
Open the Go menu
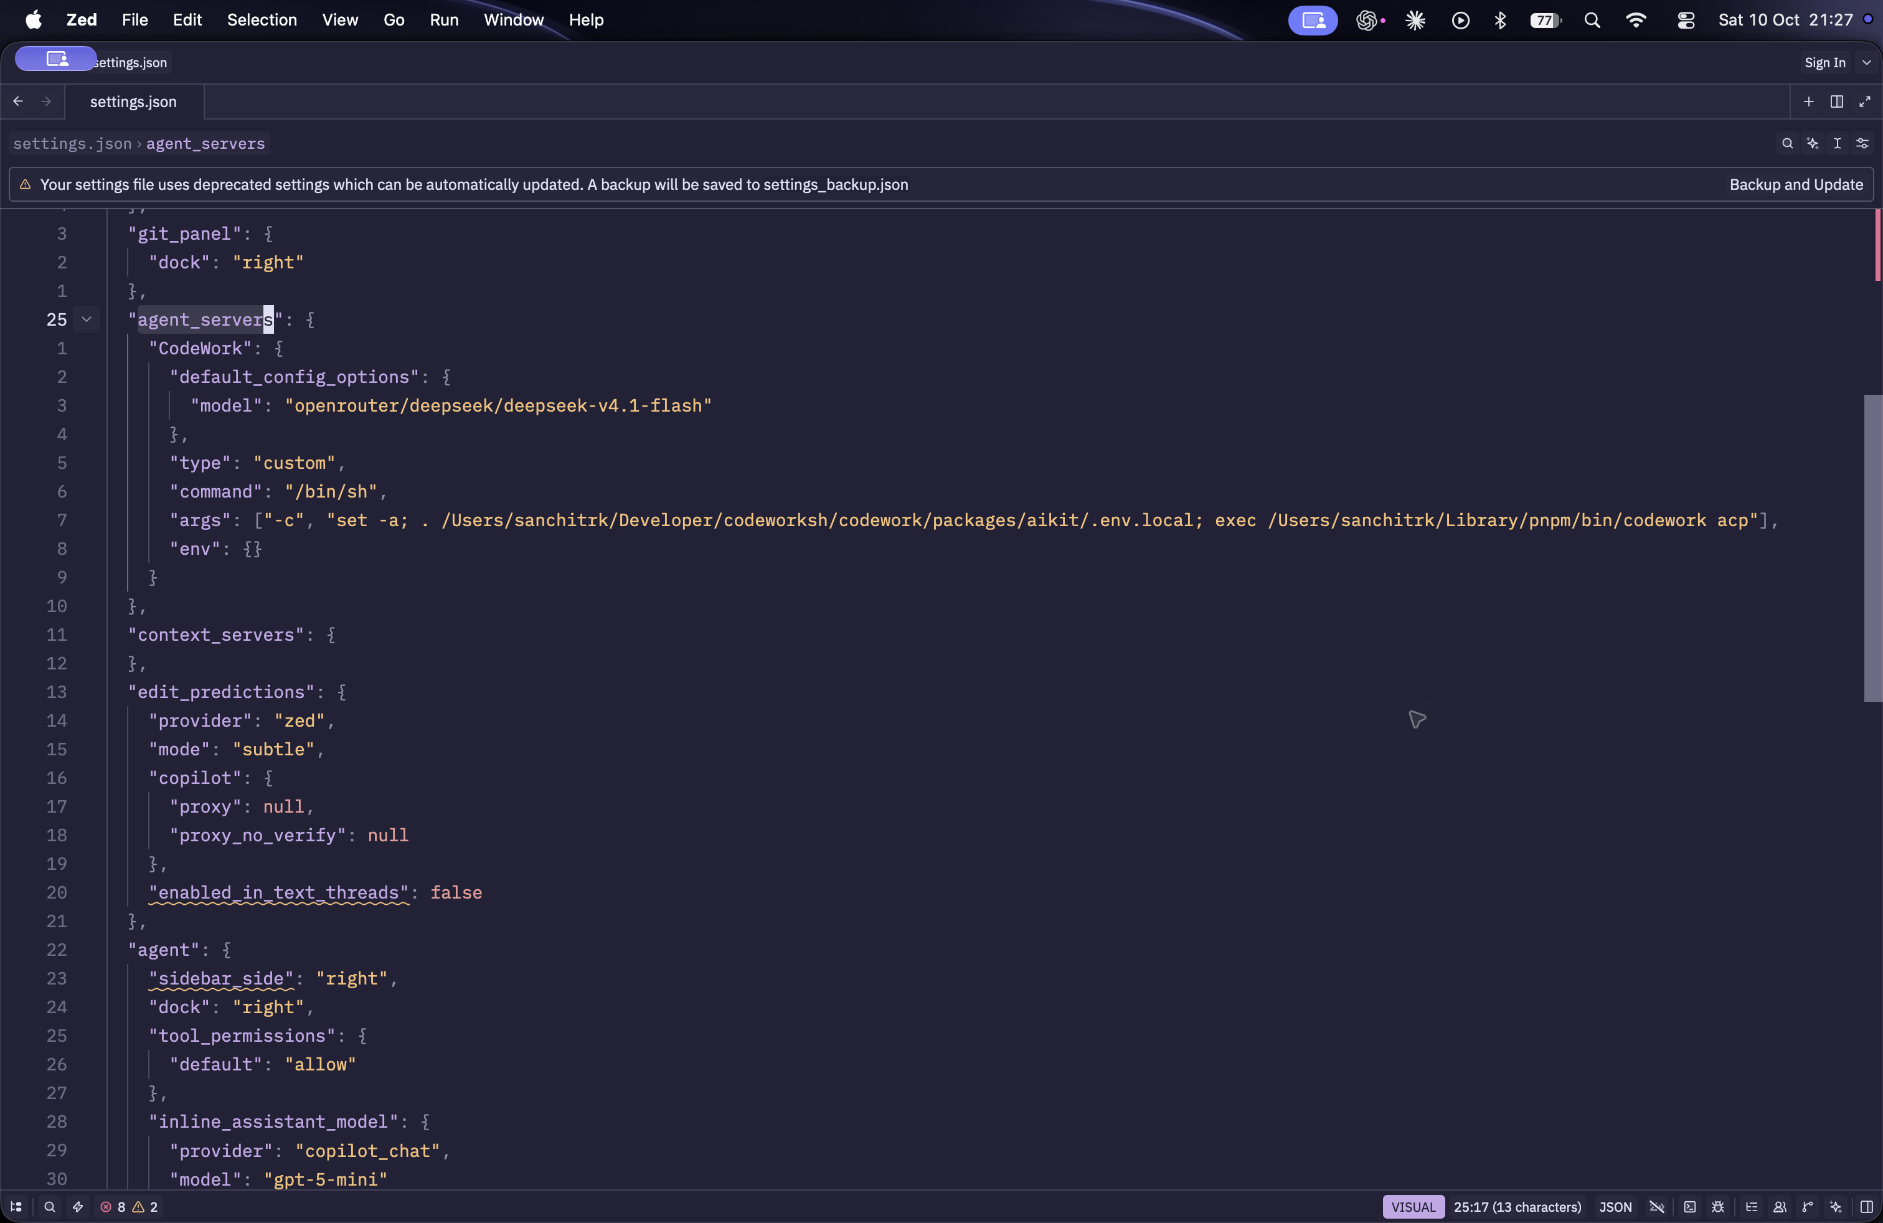point(394,20)
